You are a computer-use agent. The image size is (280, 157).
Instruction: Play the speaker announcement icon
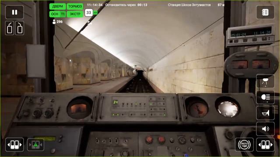tap(266, 129)
